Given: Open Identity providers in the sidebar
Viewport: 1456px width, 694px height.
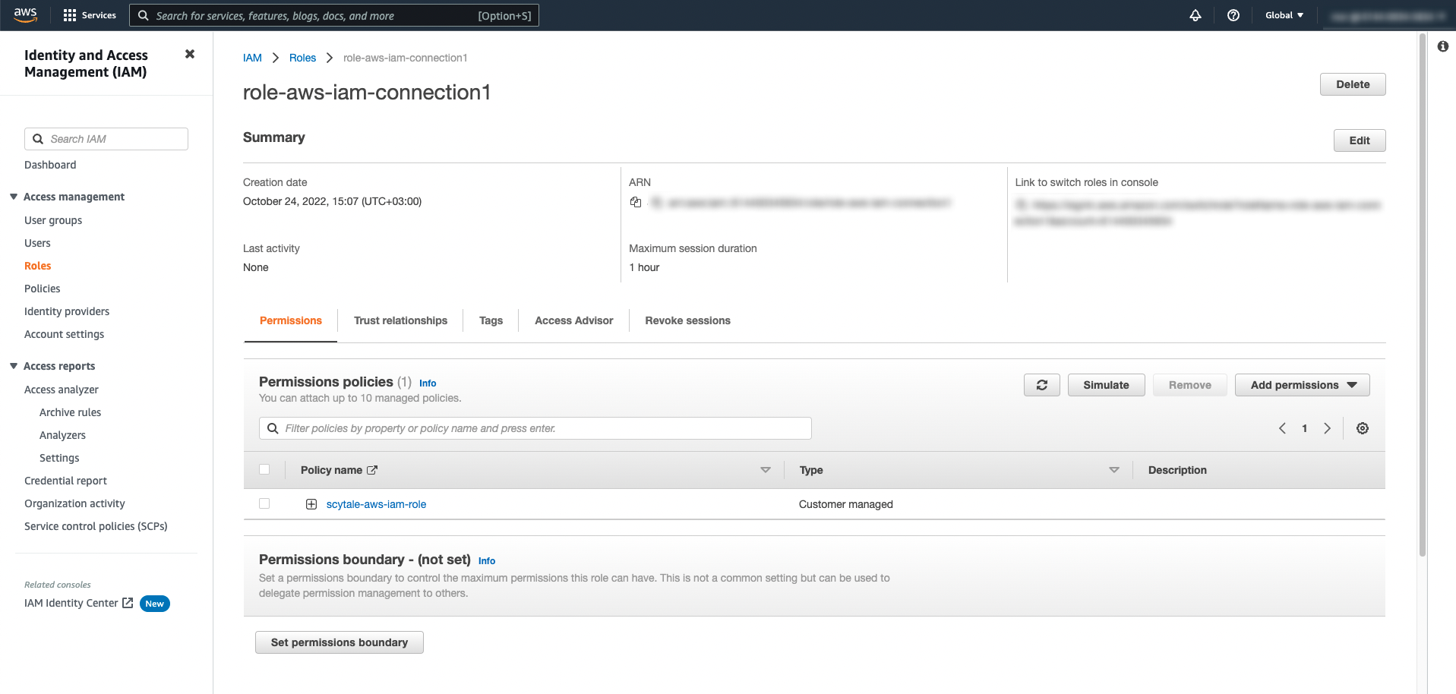Looking at the screenshot, I should (67, 311).
